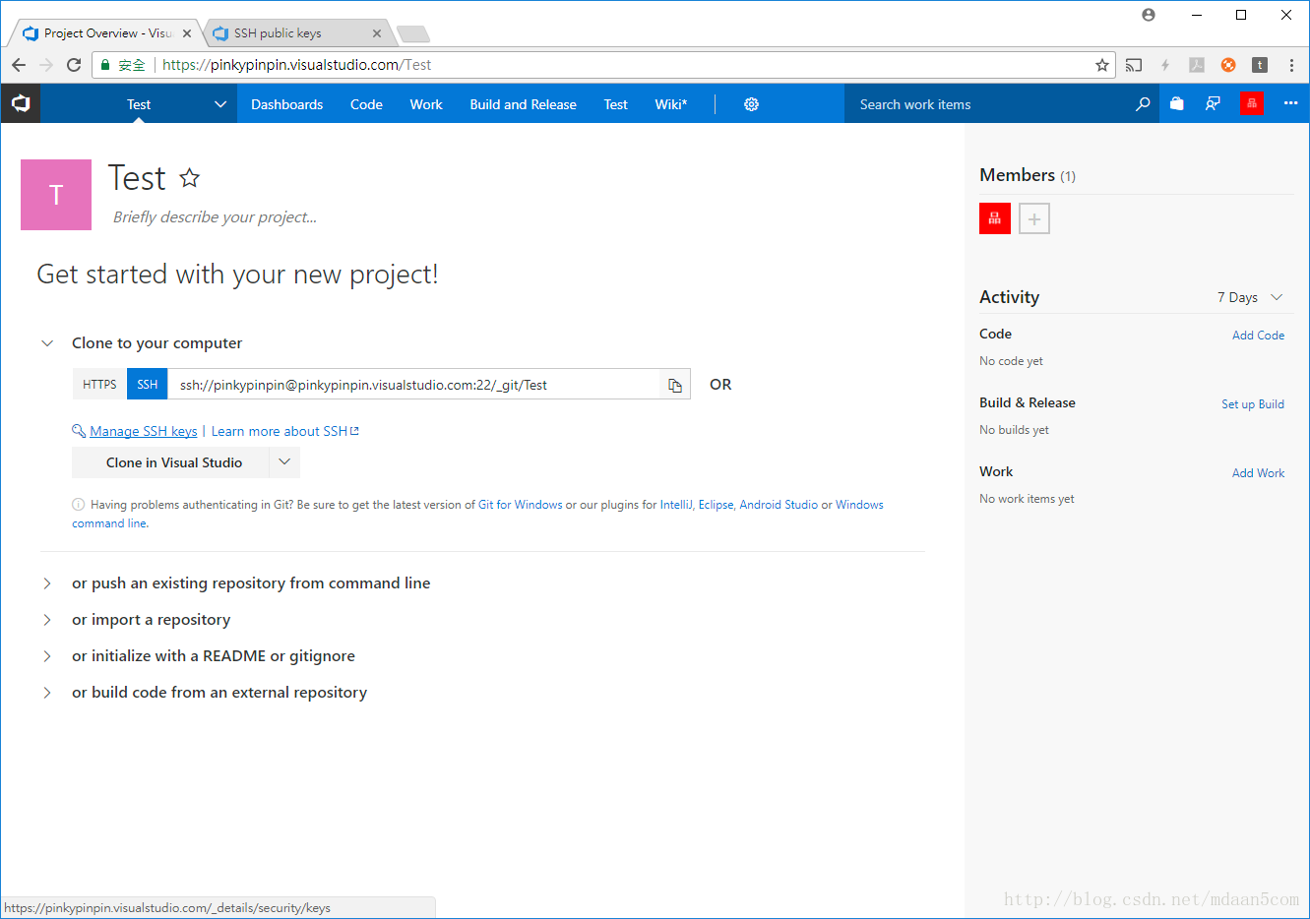Open the Test project dropdown in the header
Viewport: 1310px width, 919px height.
coord(219,104)
